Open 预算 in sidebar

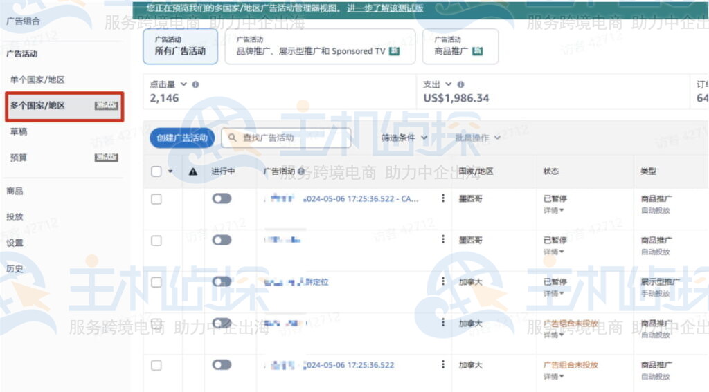point(19,158)
